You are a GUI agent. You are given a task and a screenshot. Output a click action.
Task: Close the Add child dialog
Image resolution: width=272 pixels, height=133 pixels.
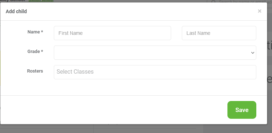click(x=260, y=11)
